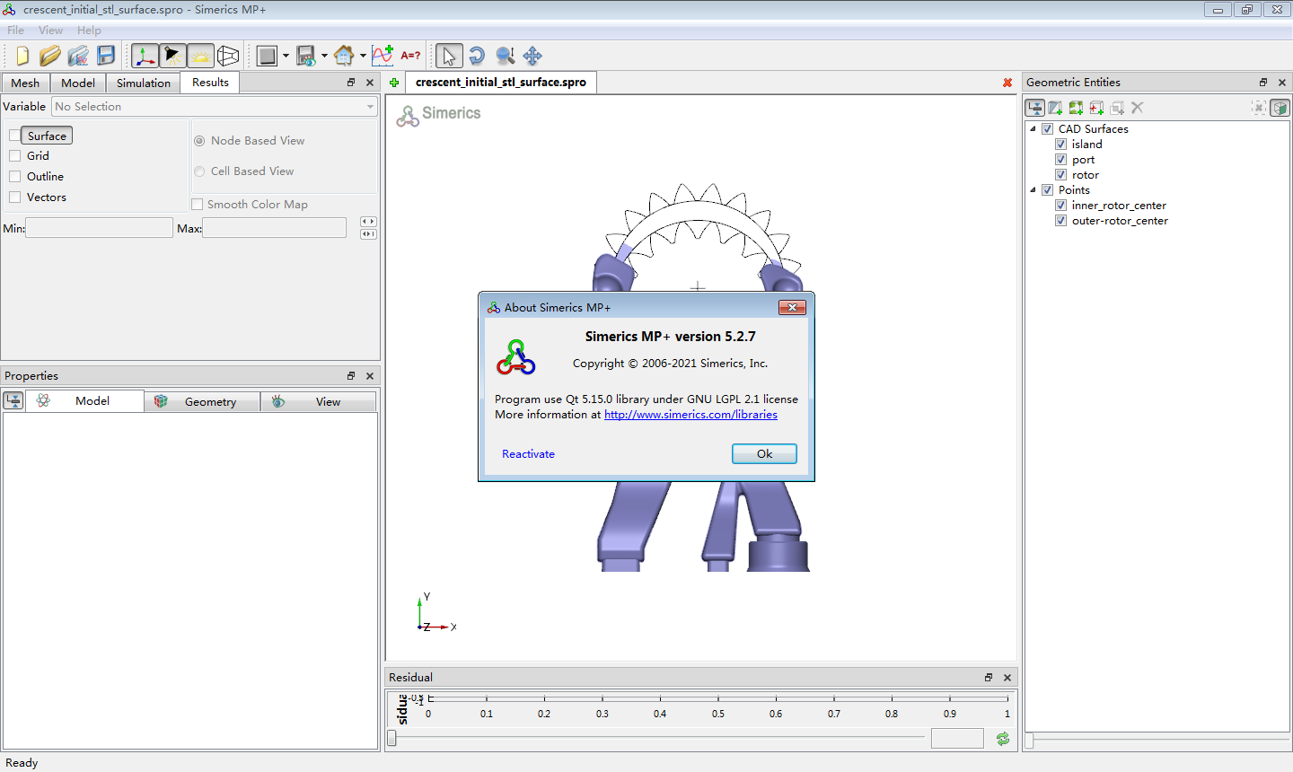The width and height of the screenshot is (1293, 772).
Task: Activate the pan move tool
Action: pyautogui.click(x=532, y=56)
